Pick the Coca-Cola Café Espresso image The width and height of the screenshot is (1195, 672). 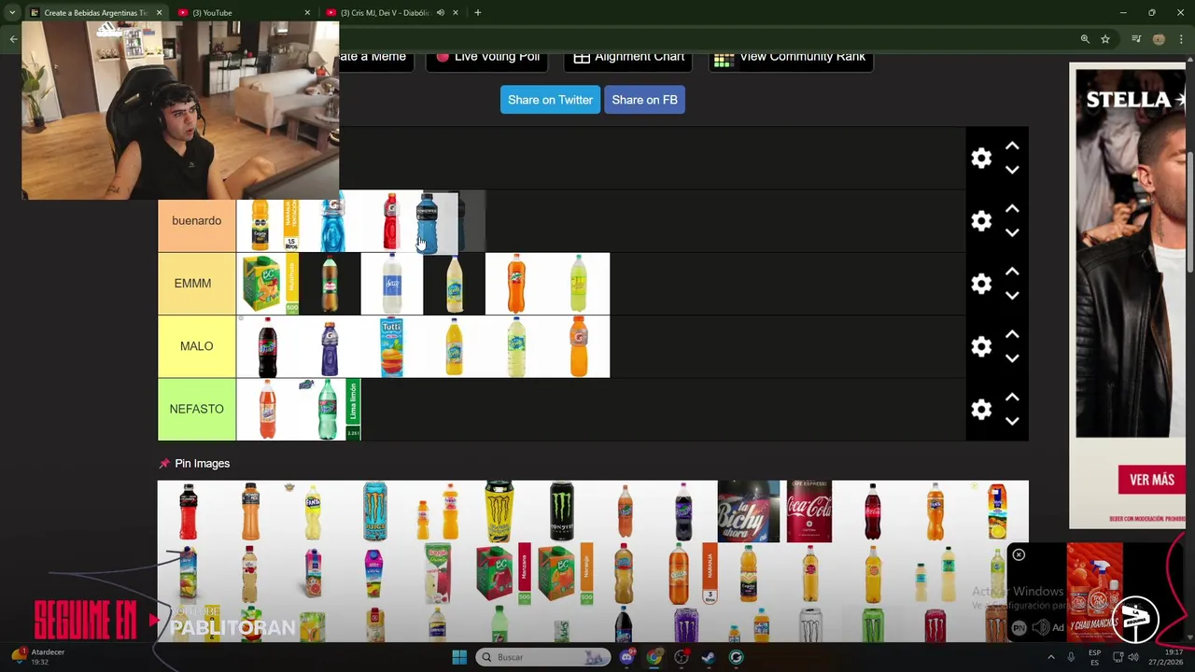[x=809, y=511]
